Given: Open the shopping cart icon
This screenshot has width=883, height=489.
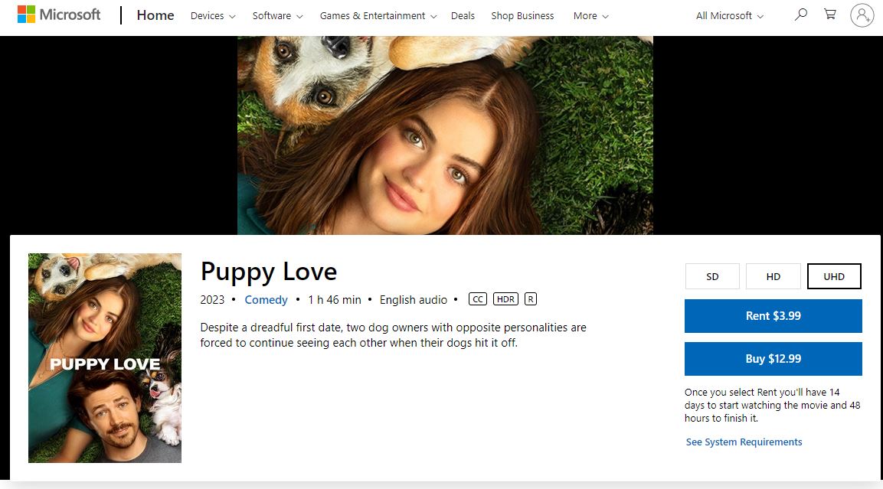Looking at the screenshot, I should click(830, 15).
